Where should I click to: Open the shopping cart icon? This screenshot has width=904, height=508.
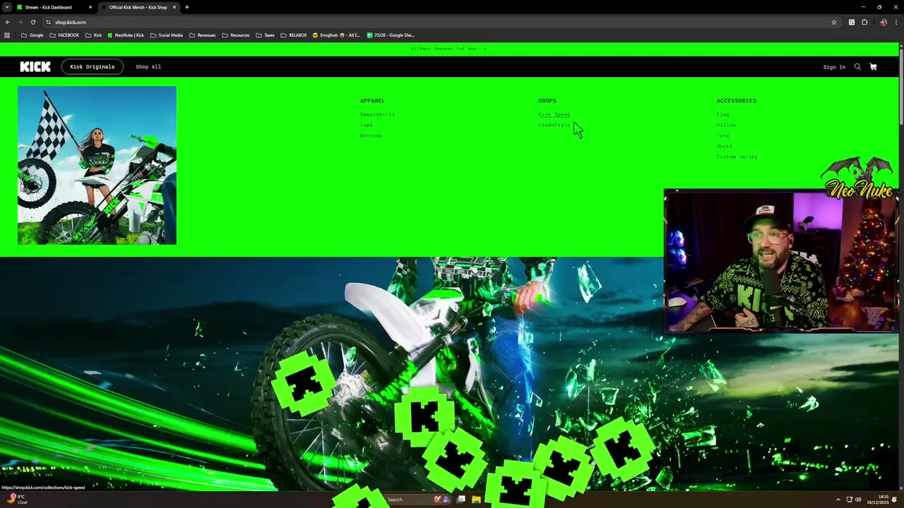click(x=873, y=67)
